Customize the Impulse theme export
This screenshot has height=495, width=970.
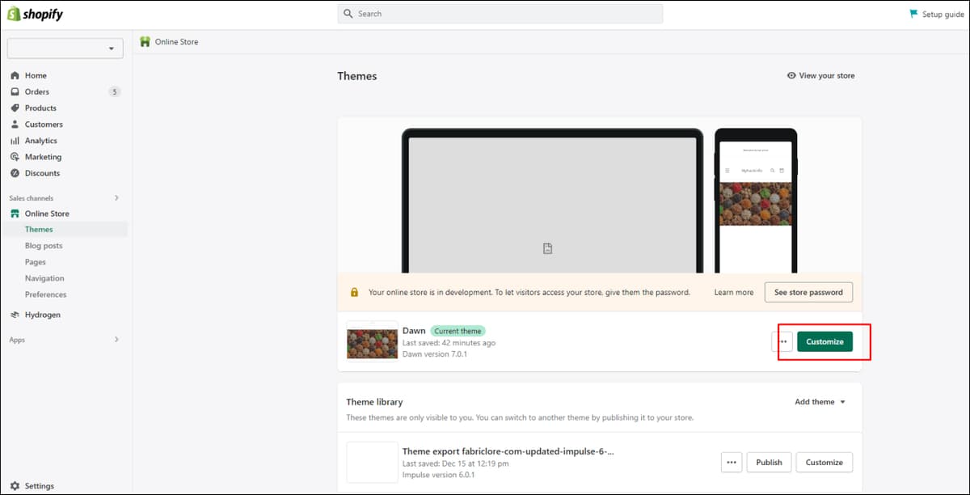click(824, 463)
